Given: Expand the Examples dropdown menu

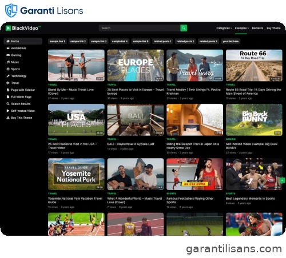Looking at the screenshot, I should [x=242, y=28].
